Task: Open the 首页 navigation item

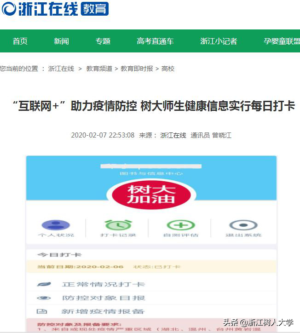Action: coord(20,41)
